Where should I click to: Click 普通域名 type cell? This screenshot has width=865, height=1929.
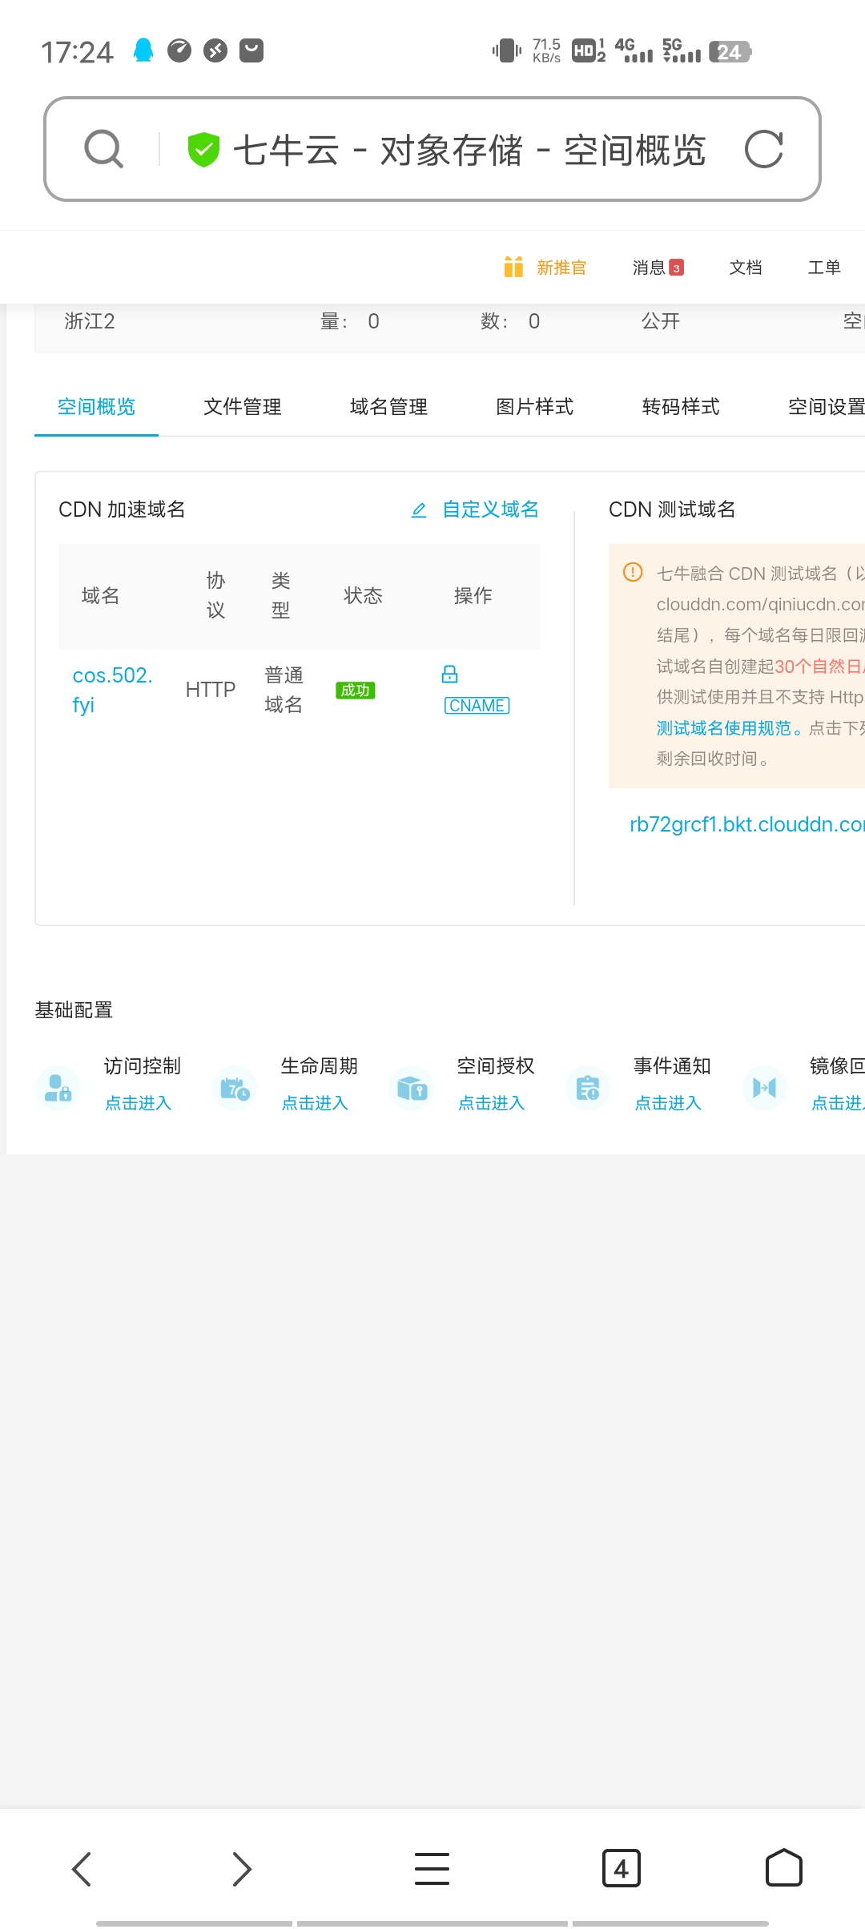[284, 690]
